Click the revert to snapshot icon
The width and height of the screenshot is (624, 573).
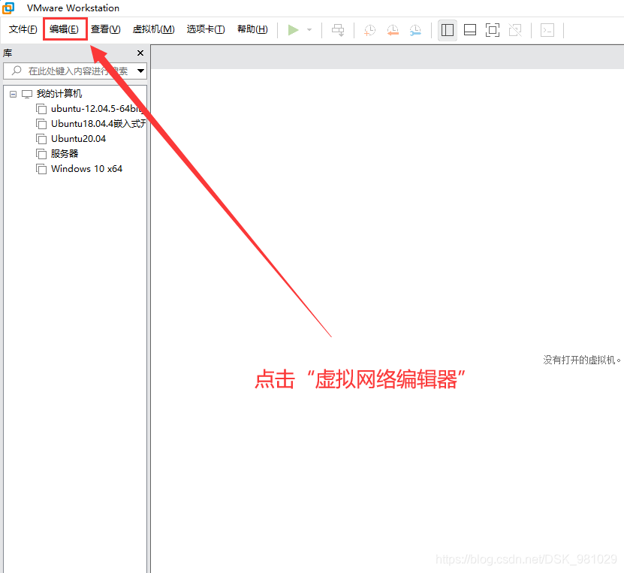(393, 30)
